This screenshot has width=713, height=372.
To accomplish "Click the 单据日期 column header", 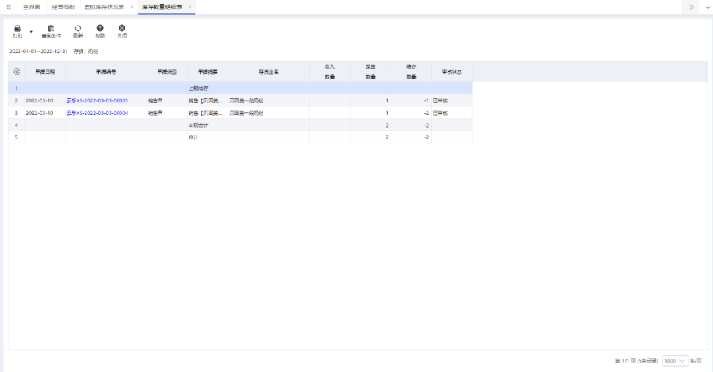I will 45,71.
